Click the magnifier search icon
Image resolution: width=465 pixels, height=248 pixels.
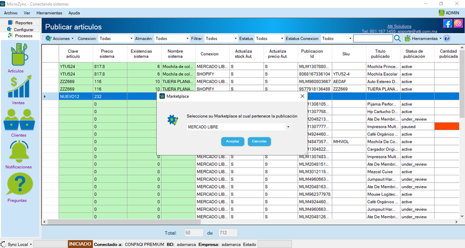click(x=397, y=39)
